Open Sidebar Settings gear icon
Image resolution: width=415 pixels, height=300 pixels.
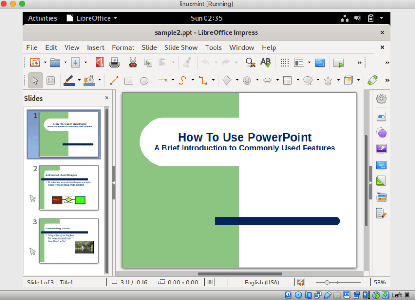click(381, 99)
